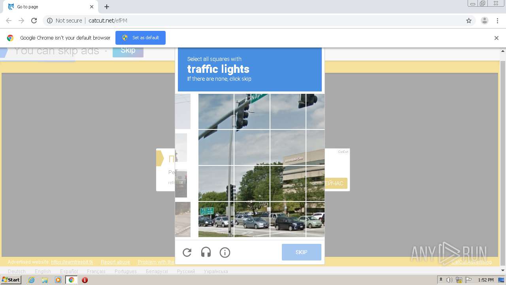Screen dimensions: 506x285
Task: Go back to previous page
Action: (x=9, y=21)
